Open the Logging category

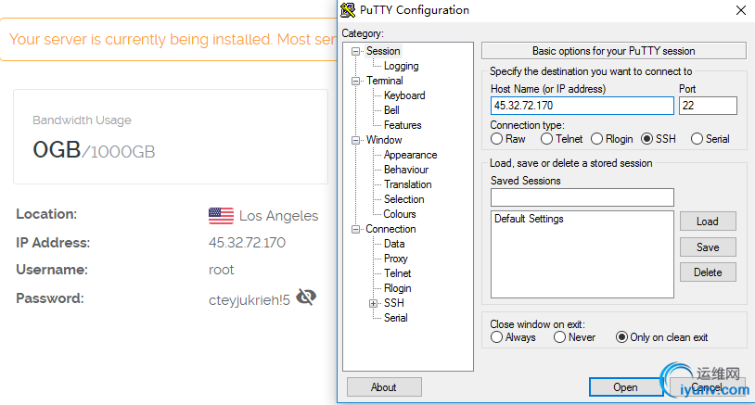(x=401, y=66)
